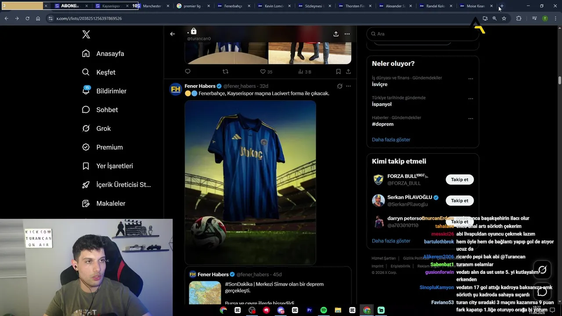Open the blue Fenerbahçe jersey image
The image size is (562, 316).
[250, 182]
